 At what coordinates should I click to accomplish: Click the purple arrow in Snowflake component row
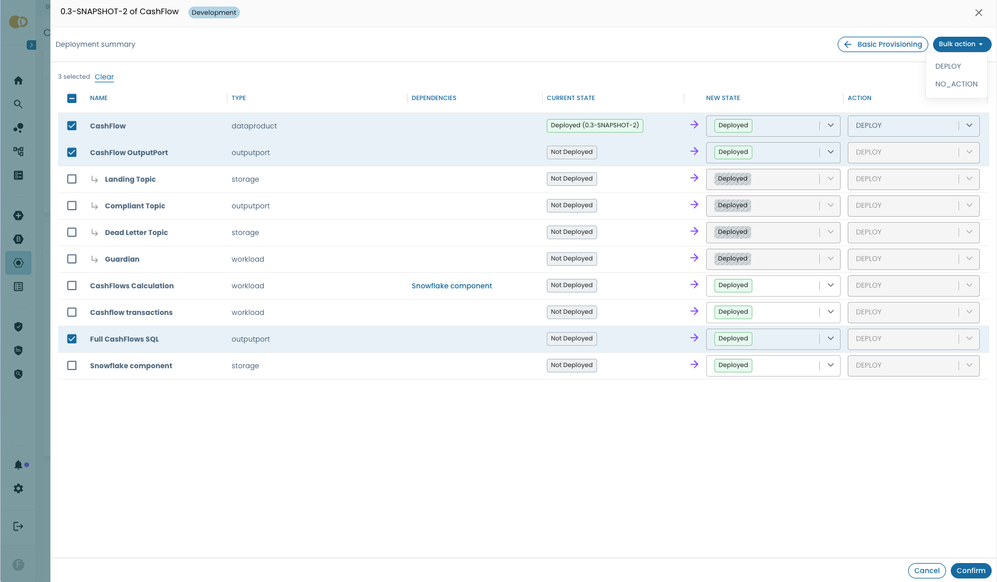[x=694, y=365]
